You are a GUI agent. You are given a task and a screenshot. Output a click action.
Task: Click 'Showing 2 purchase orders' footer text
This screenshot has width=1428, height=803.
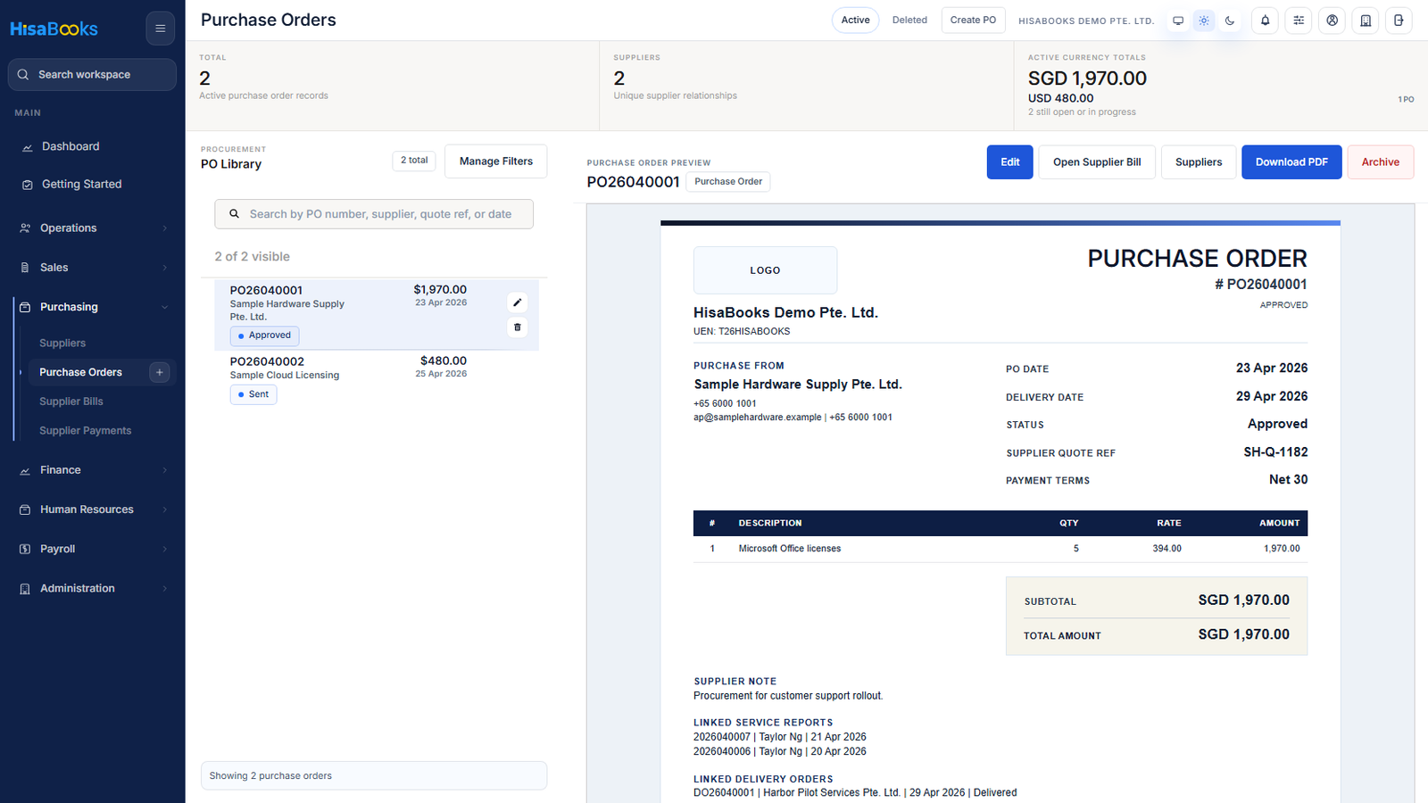270,776
